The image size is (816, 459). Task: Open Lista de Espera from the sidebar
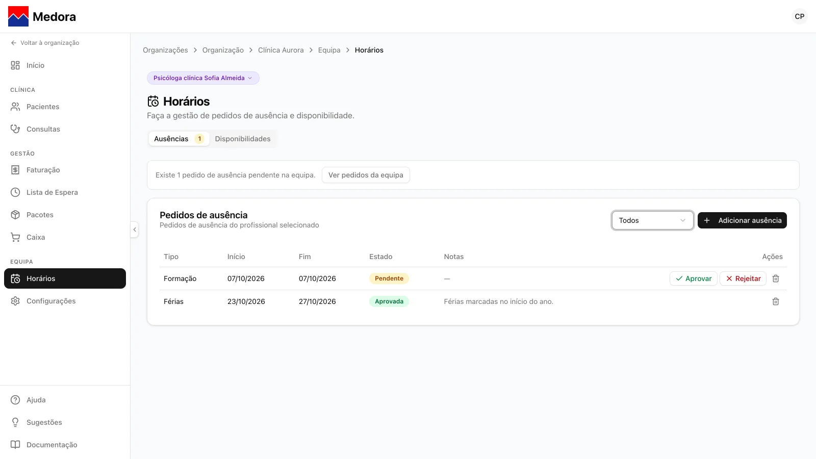pos(65,192)
